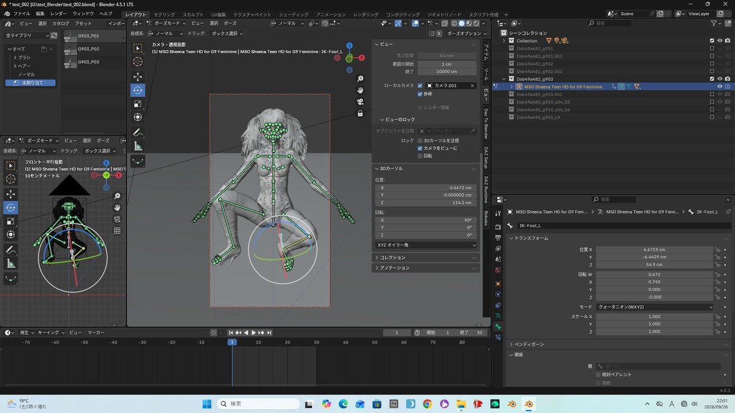Select the Transform tool in camera viewport
735x413 pixels.
point(138,117)
